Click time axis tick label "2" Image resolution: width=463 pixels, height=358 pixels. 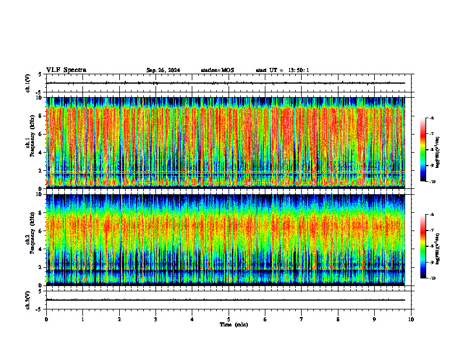(x=119, y=319)
